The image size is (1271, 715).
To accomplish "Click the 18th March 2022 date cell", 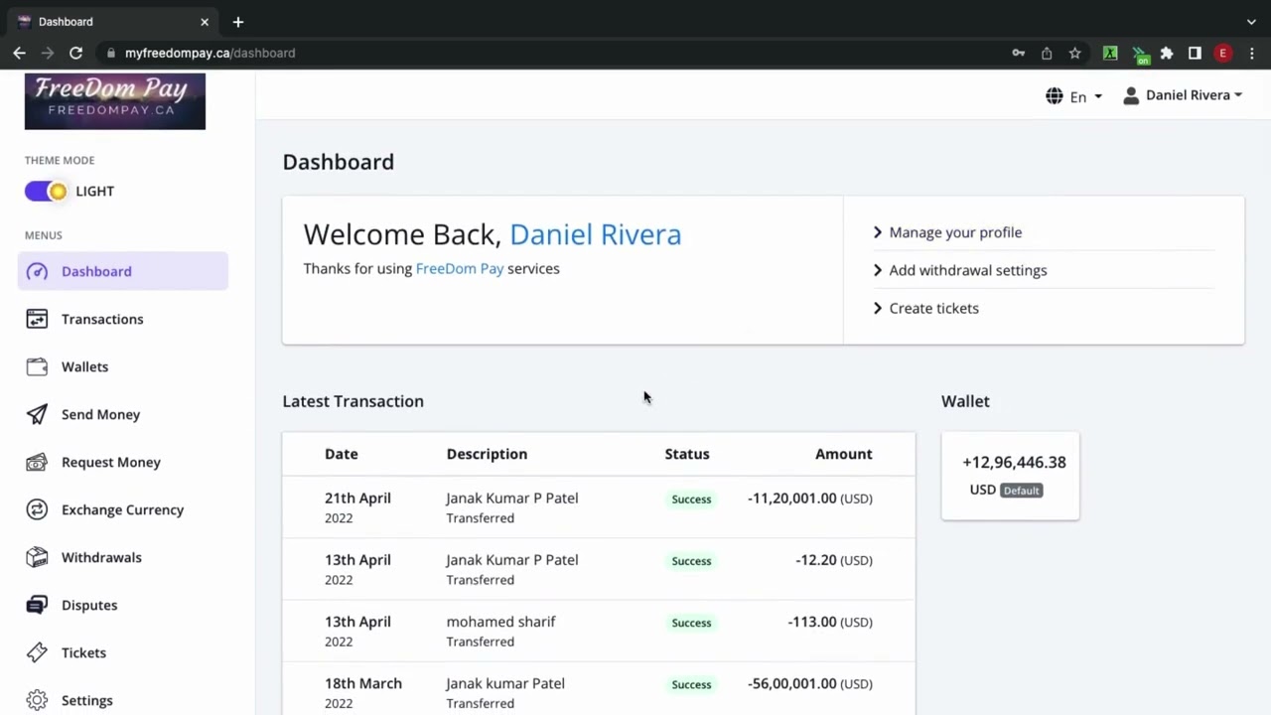I will tap(363, 692).
